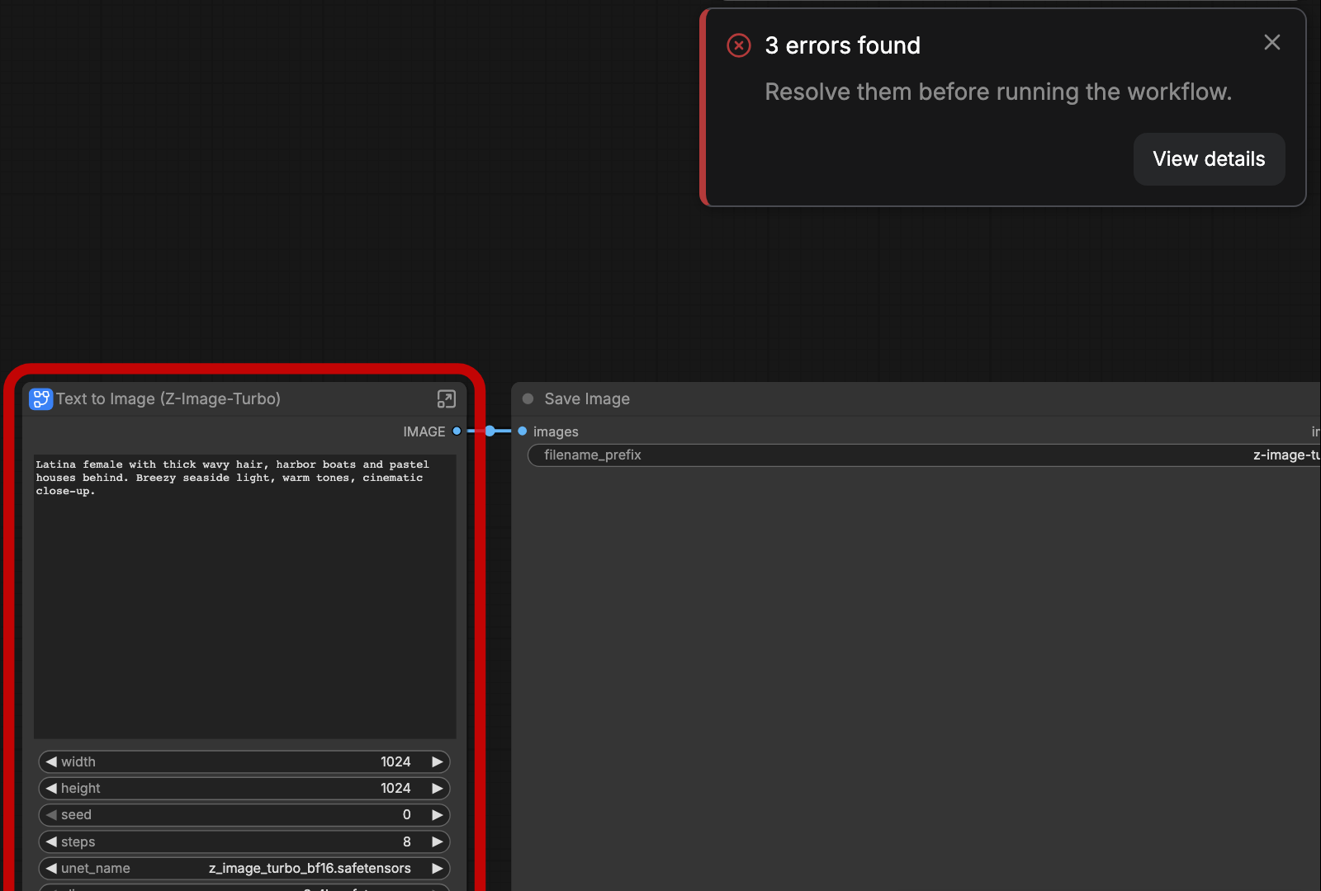The image size is (1321, 891).
Task: Open View details for errors
Action: (1209, 159)
